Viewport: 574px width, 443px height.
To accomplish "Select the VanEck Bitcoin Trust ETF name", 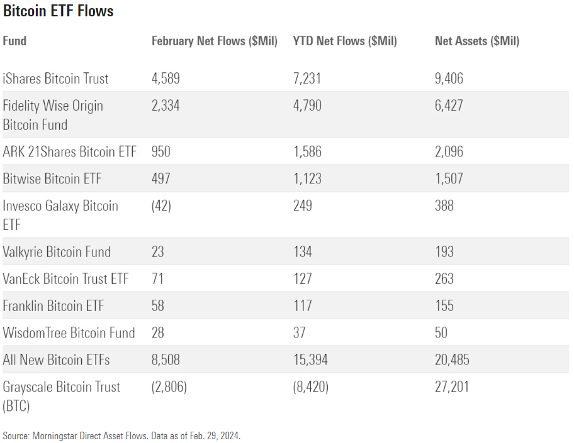I will tap(65, 279).
